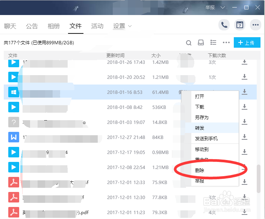Open the 相册 album tab
Viewport: 265px width, 219px height.
coord(54,26)
